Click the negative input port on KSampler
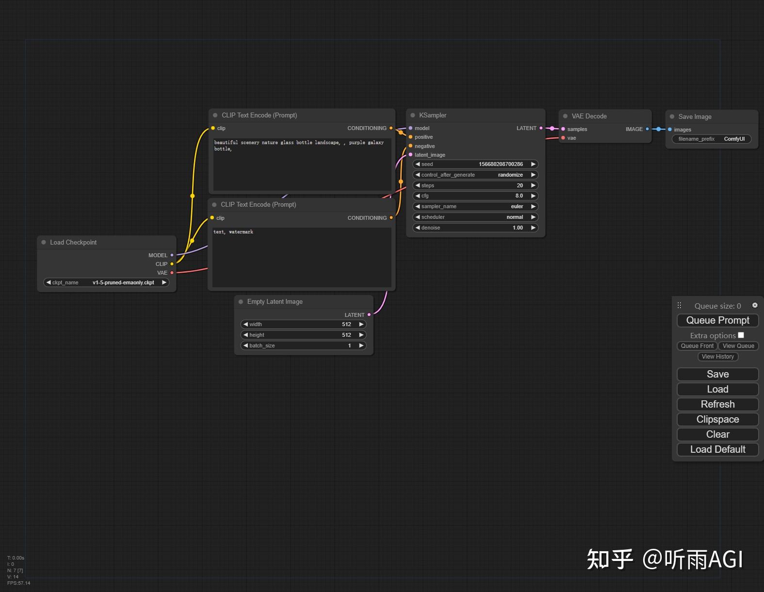764x592 pixels. [x=410, y=146]
